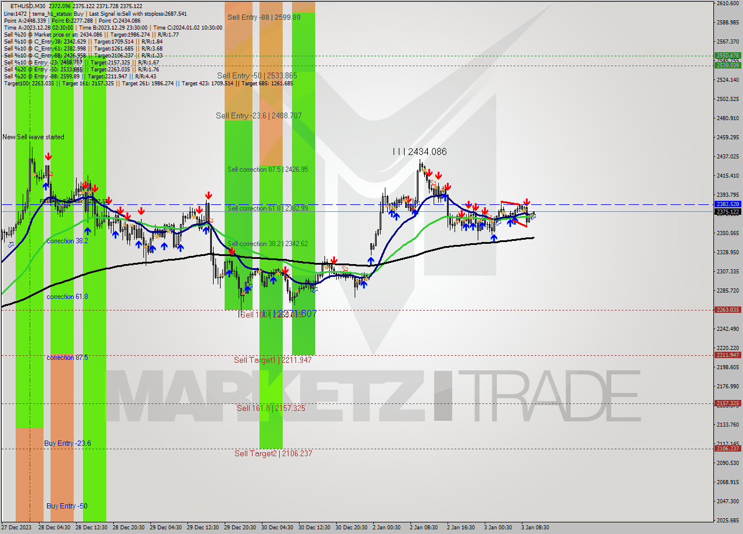Click the 'Sell correction 87.5 | 2426.95' label

coord(268,169)
